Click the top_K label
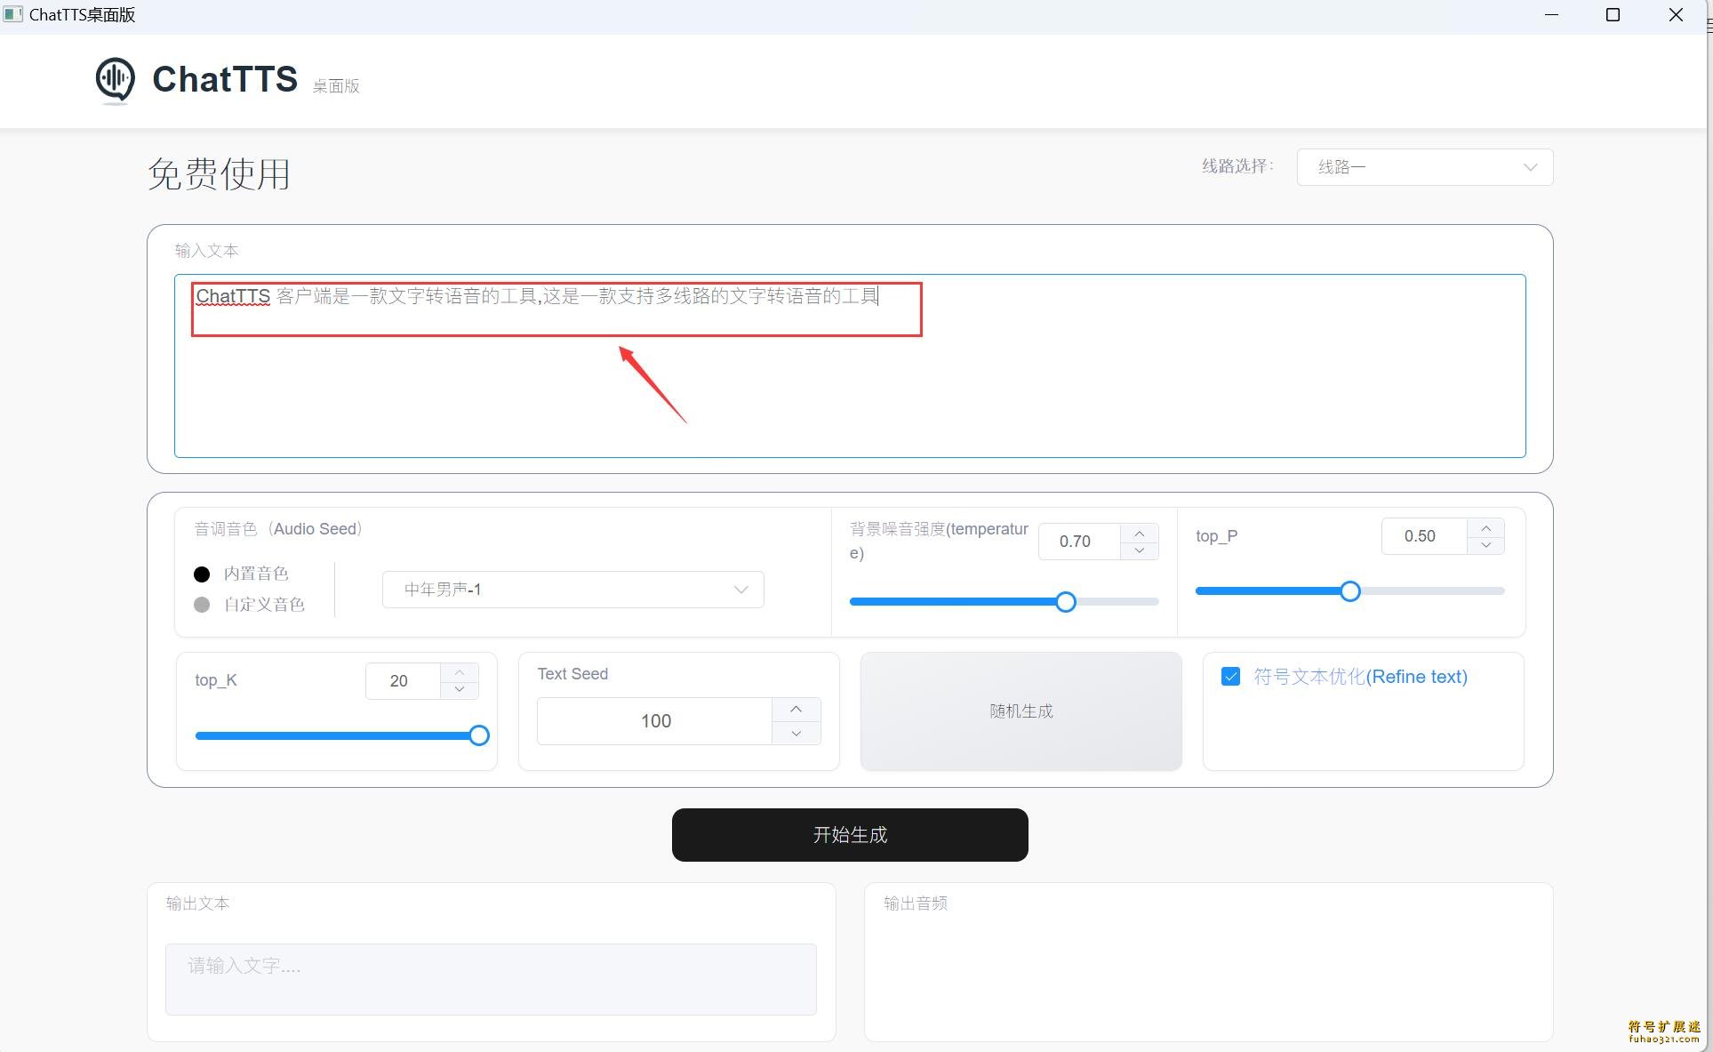1713x1052 pixels. (x=216, y=680)
